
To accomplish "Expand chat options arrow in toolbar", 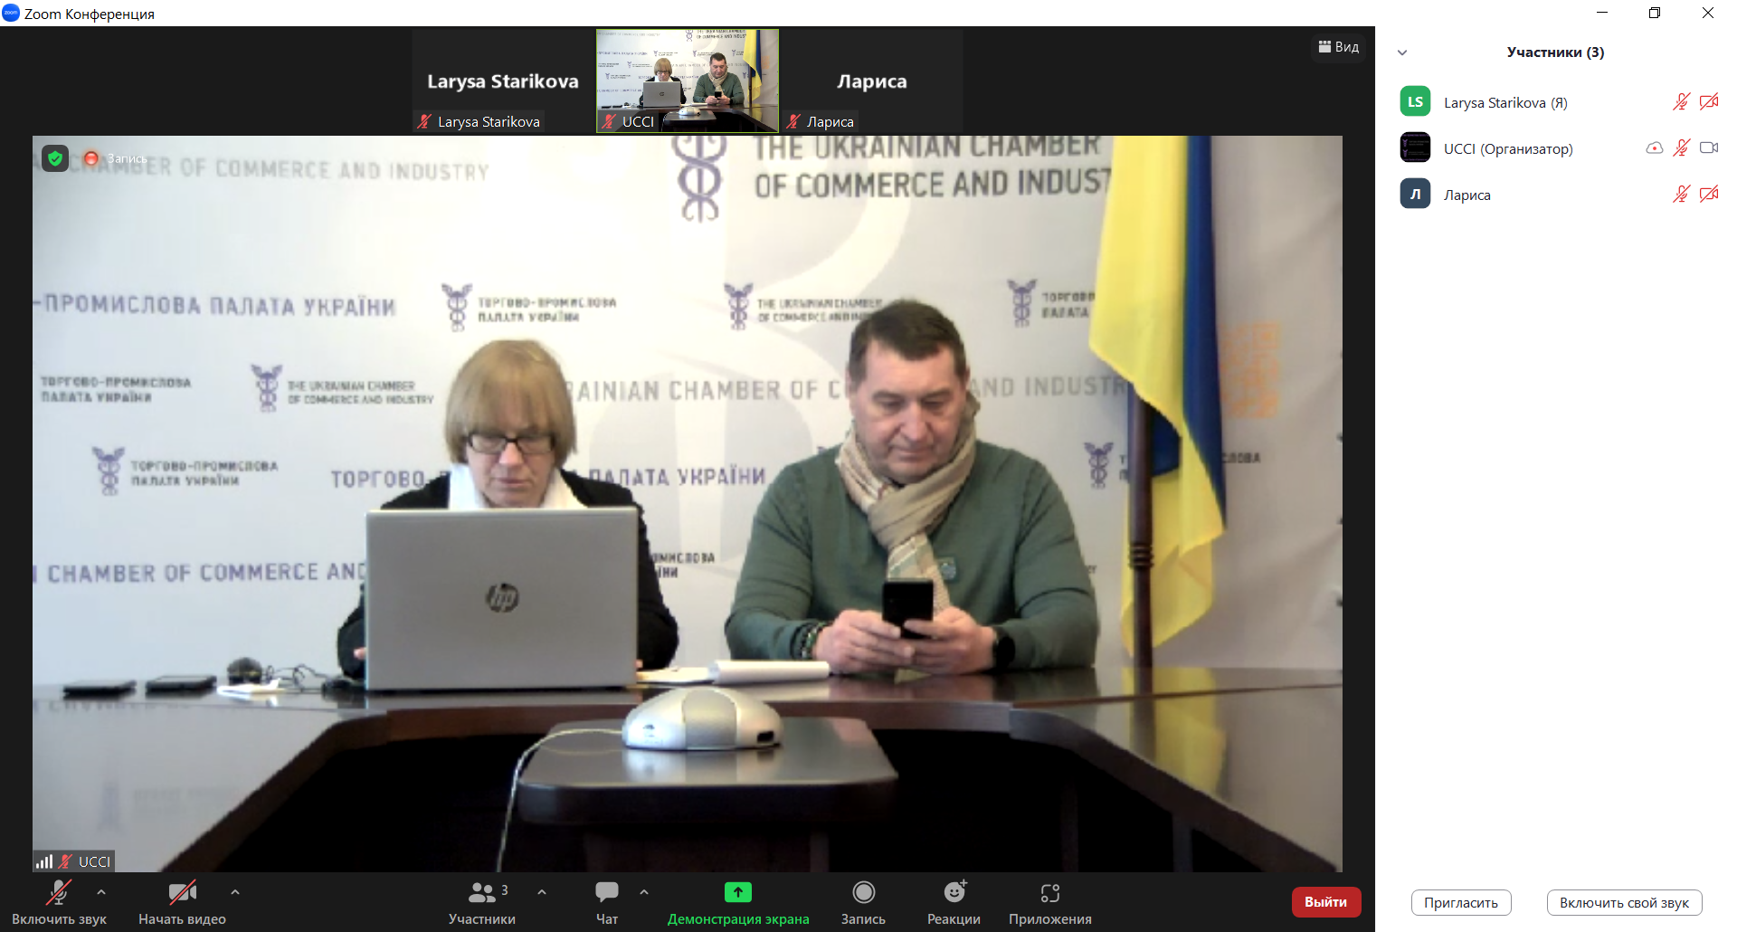I will [644, 892].
